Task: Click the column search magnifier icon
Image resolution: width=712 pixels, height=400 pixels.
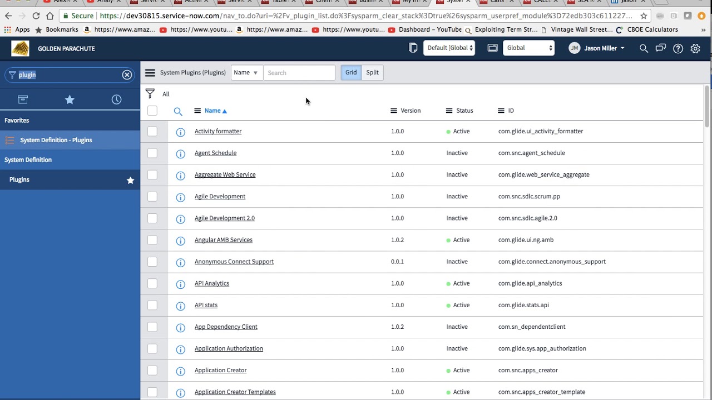Action: 178,111
